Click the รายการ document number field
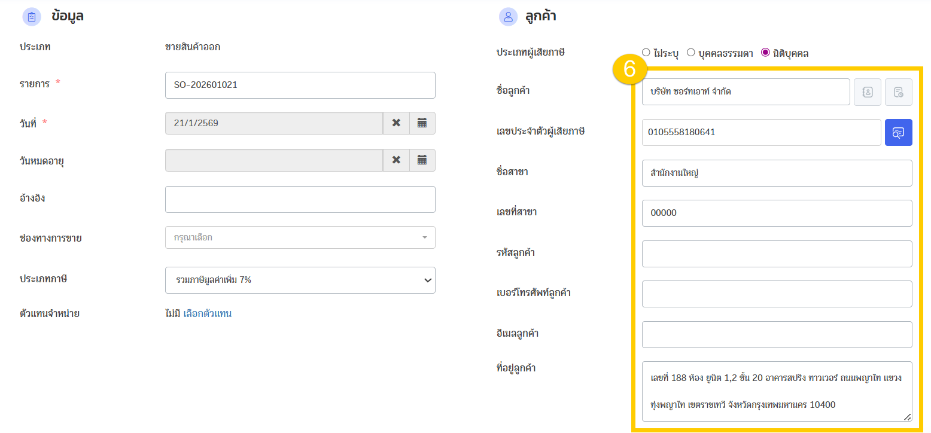 pos(300,85)
